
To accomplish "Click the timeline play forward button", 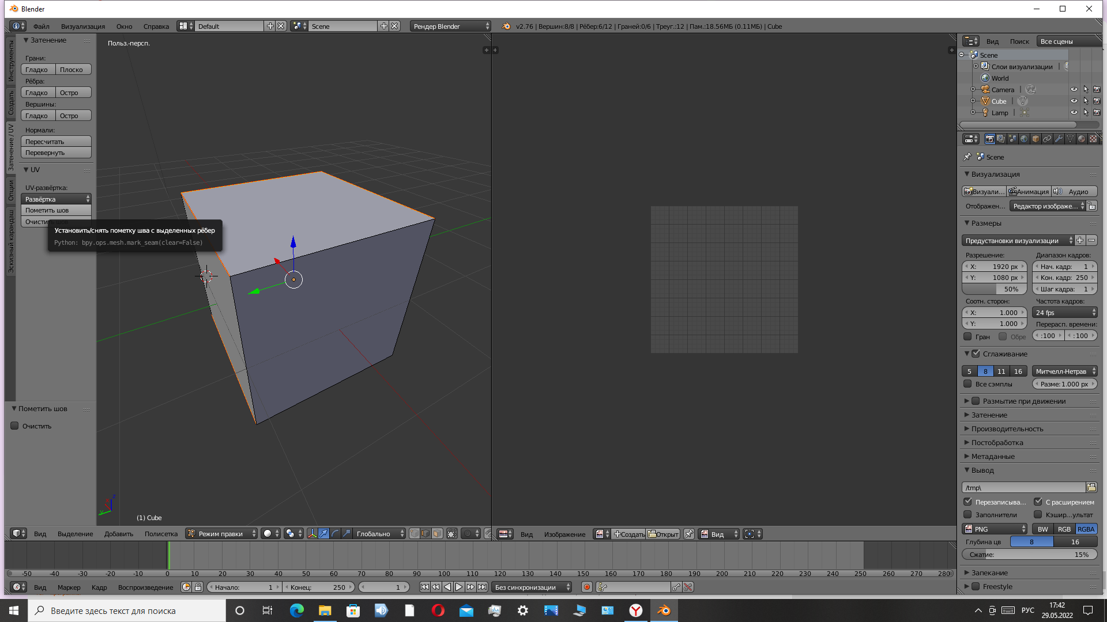I will pos(459,587).
